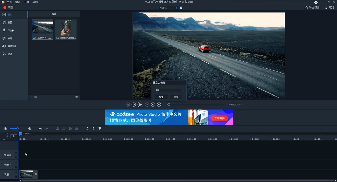Open the Media (媒体) sidebar panel
Screen dimensions: 337x182
click(x=14, y=14)
